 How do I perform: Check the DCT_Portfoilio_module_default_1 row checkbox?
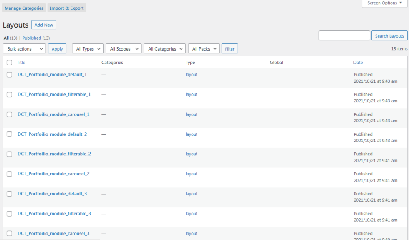tap(9, 75)
